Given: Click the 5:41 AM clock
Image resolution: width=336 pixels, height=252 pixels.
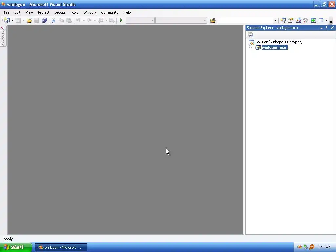Looking at the screenshot, I should pyautogui.click(x=324, y=247).
